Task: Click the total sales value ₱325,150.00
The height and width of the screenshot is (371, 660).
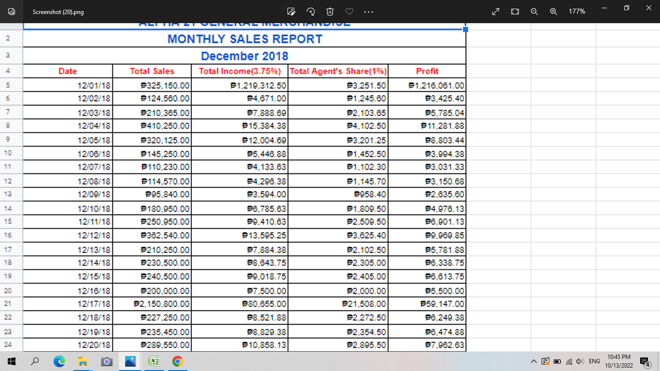Action: pyautogui.click(x=164, y=86)
